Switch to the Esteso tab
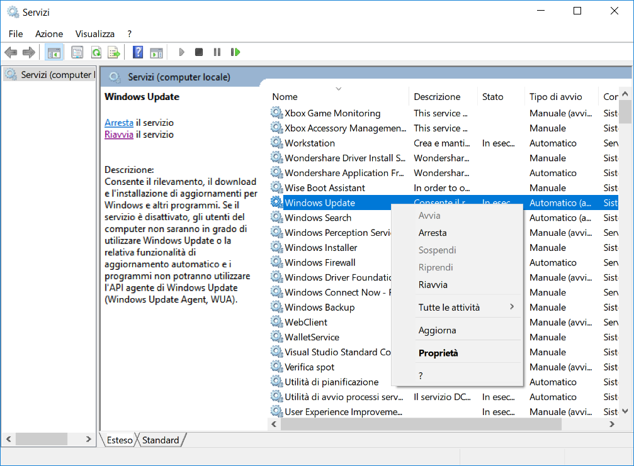Screen dimensions: 634x466 [x=119, y=440]
